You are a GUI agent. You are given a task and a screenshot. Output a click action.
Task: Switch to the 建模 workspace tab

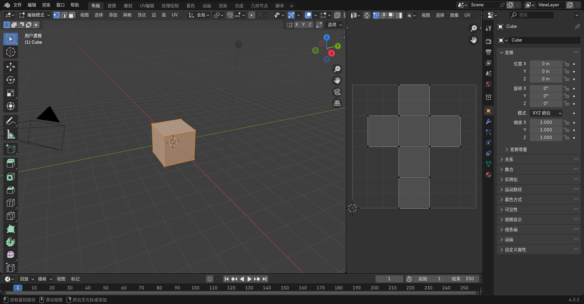pyautogui.click(x=112, y=6)
